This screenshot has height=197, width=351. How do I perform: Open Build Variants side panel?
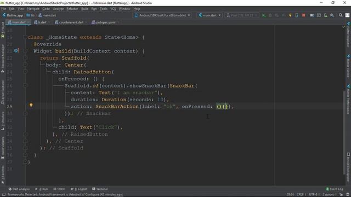[x=3, y=147]
